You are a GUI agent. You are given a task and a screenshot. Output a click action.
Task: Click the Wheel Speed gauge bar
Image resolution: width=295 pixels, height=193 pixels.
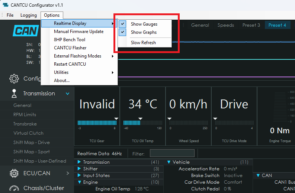pos(189,123)
